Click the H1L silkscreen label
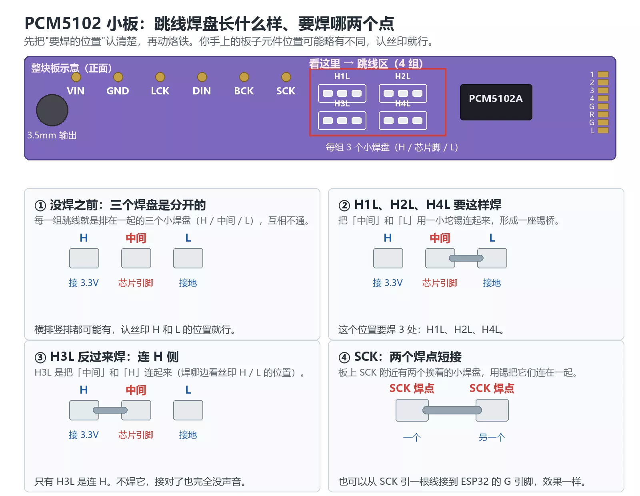The height and width of the screenshot is (496, 640). coord(342,76)
